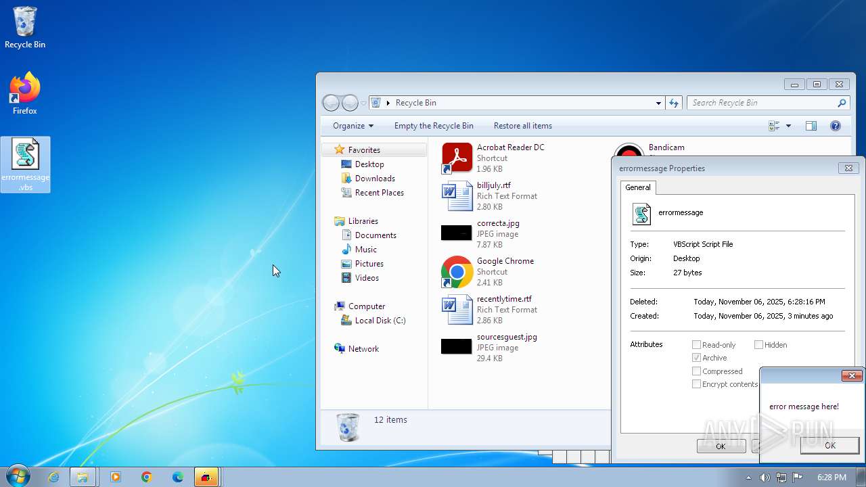Open Desktop in the Favorites list

[369, 164]
